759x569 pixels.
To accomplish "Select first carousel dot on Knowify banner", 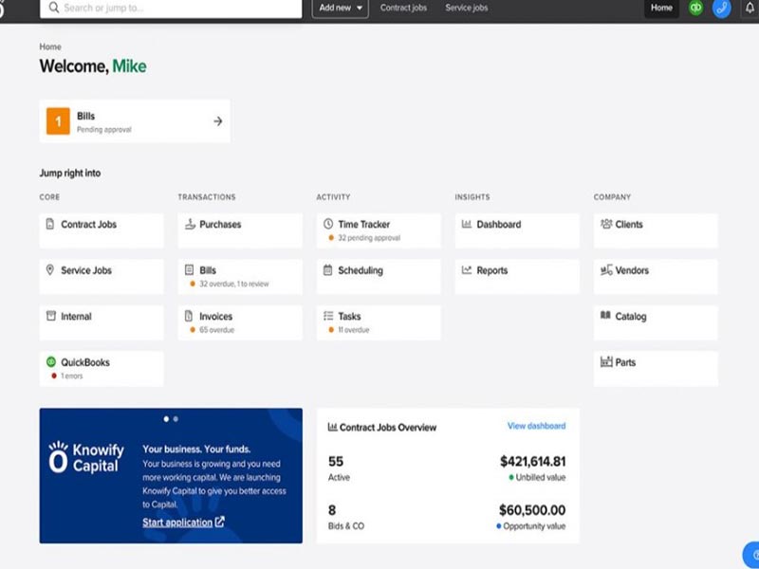I will tap(166, 419).
